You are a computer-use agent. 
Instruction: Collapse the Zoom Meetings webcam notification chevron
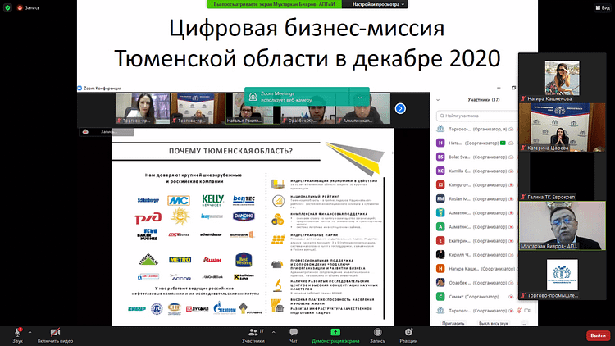[360, 98]
